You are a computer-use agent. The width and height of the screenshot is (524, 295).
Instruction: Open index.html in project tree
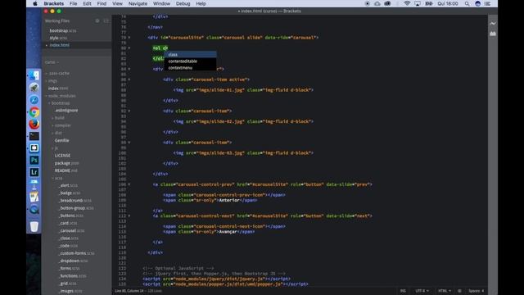[x=58, y=88]
